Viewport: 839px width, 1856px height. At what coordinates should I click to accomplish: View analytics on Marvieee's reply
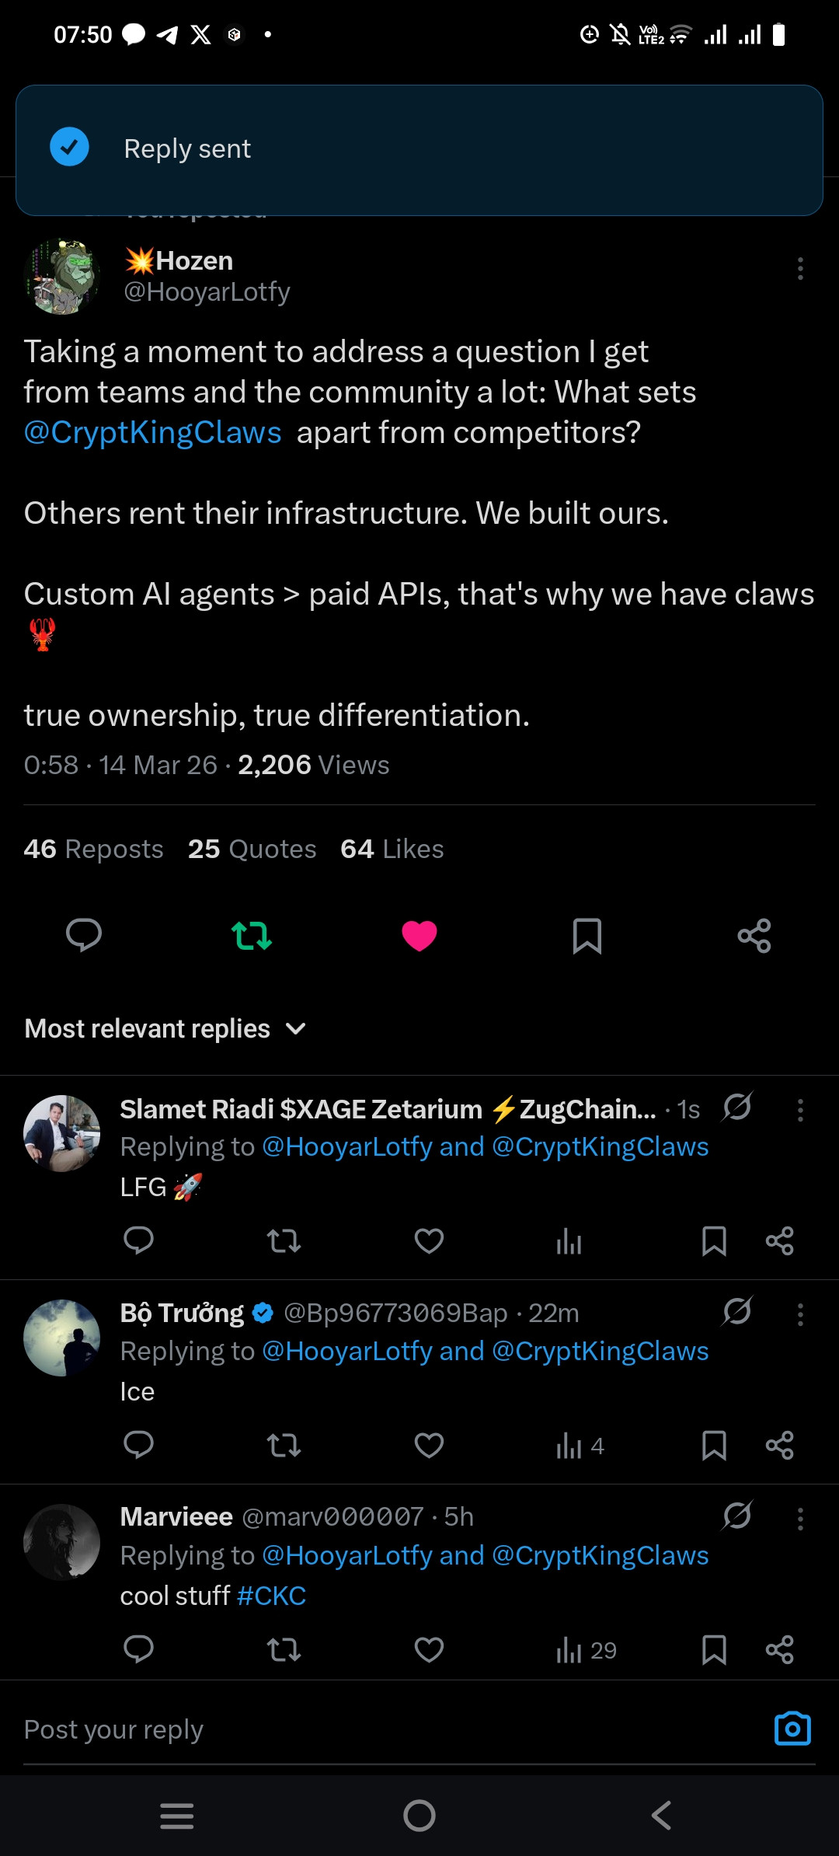tap(586, 1650)
